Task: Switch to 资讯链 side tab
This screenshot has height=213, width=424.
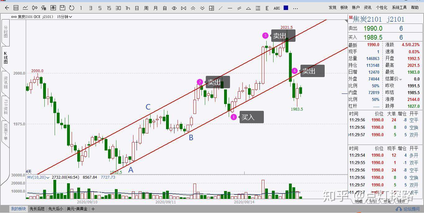Action: [x=6, y=83]
